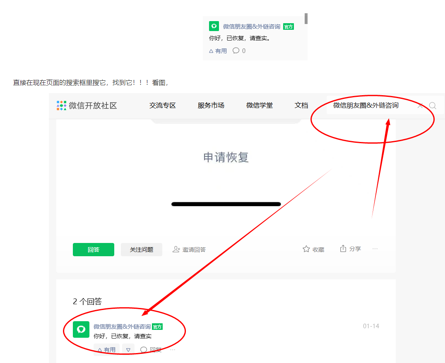Open more dots on the 01-14 answer
This screenshot has width=445, height=363.
(x=173, y=350)
